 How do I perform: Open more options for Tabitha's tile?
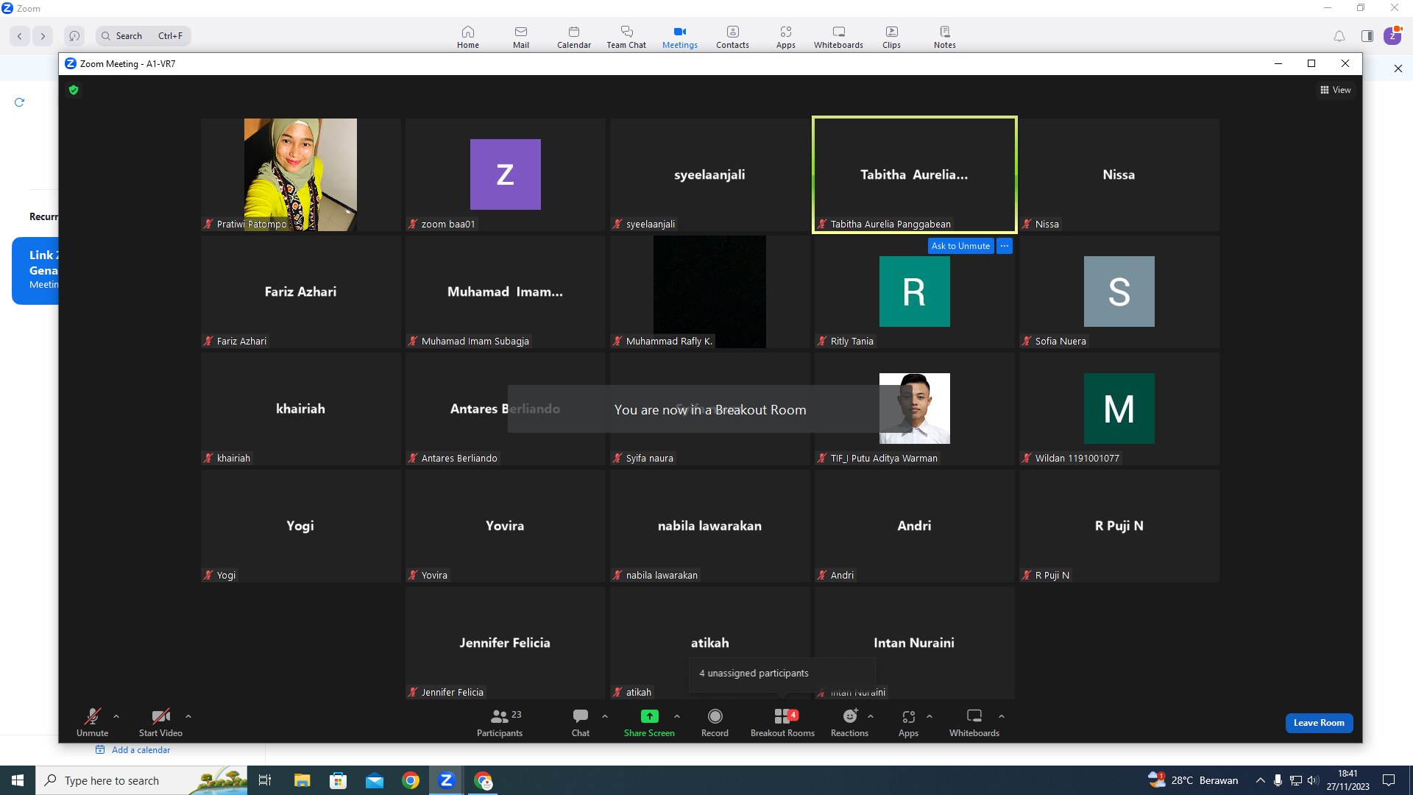coord(1005,246)
